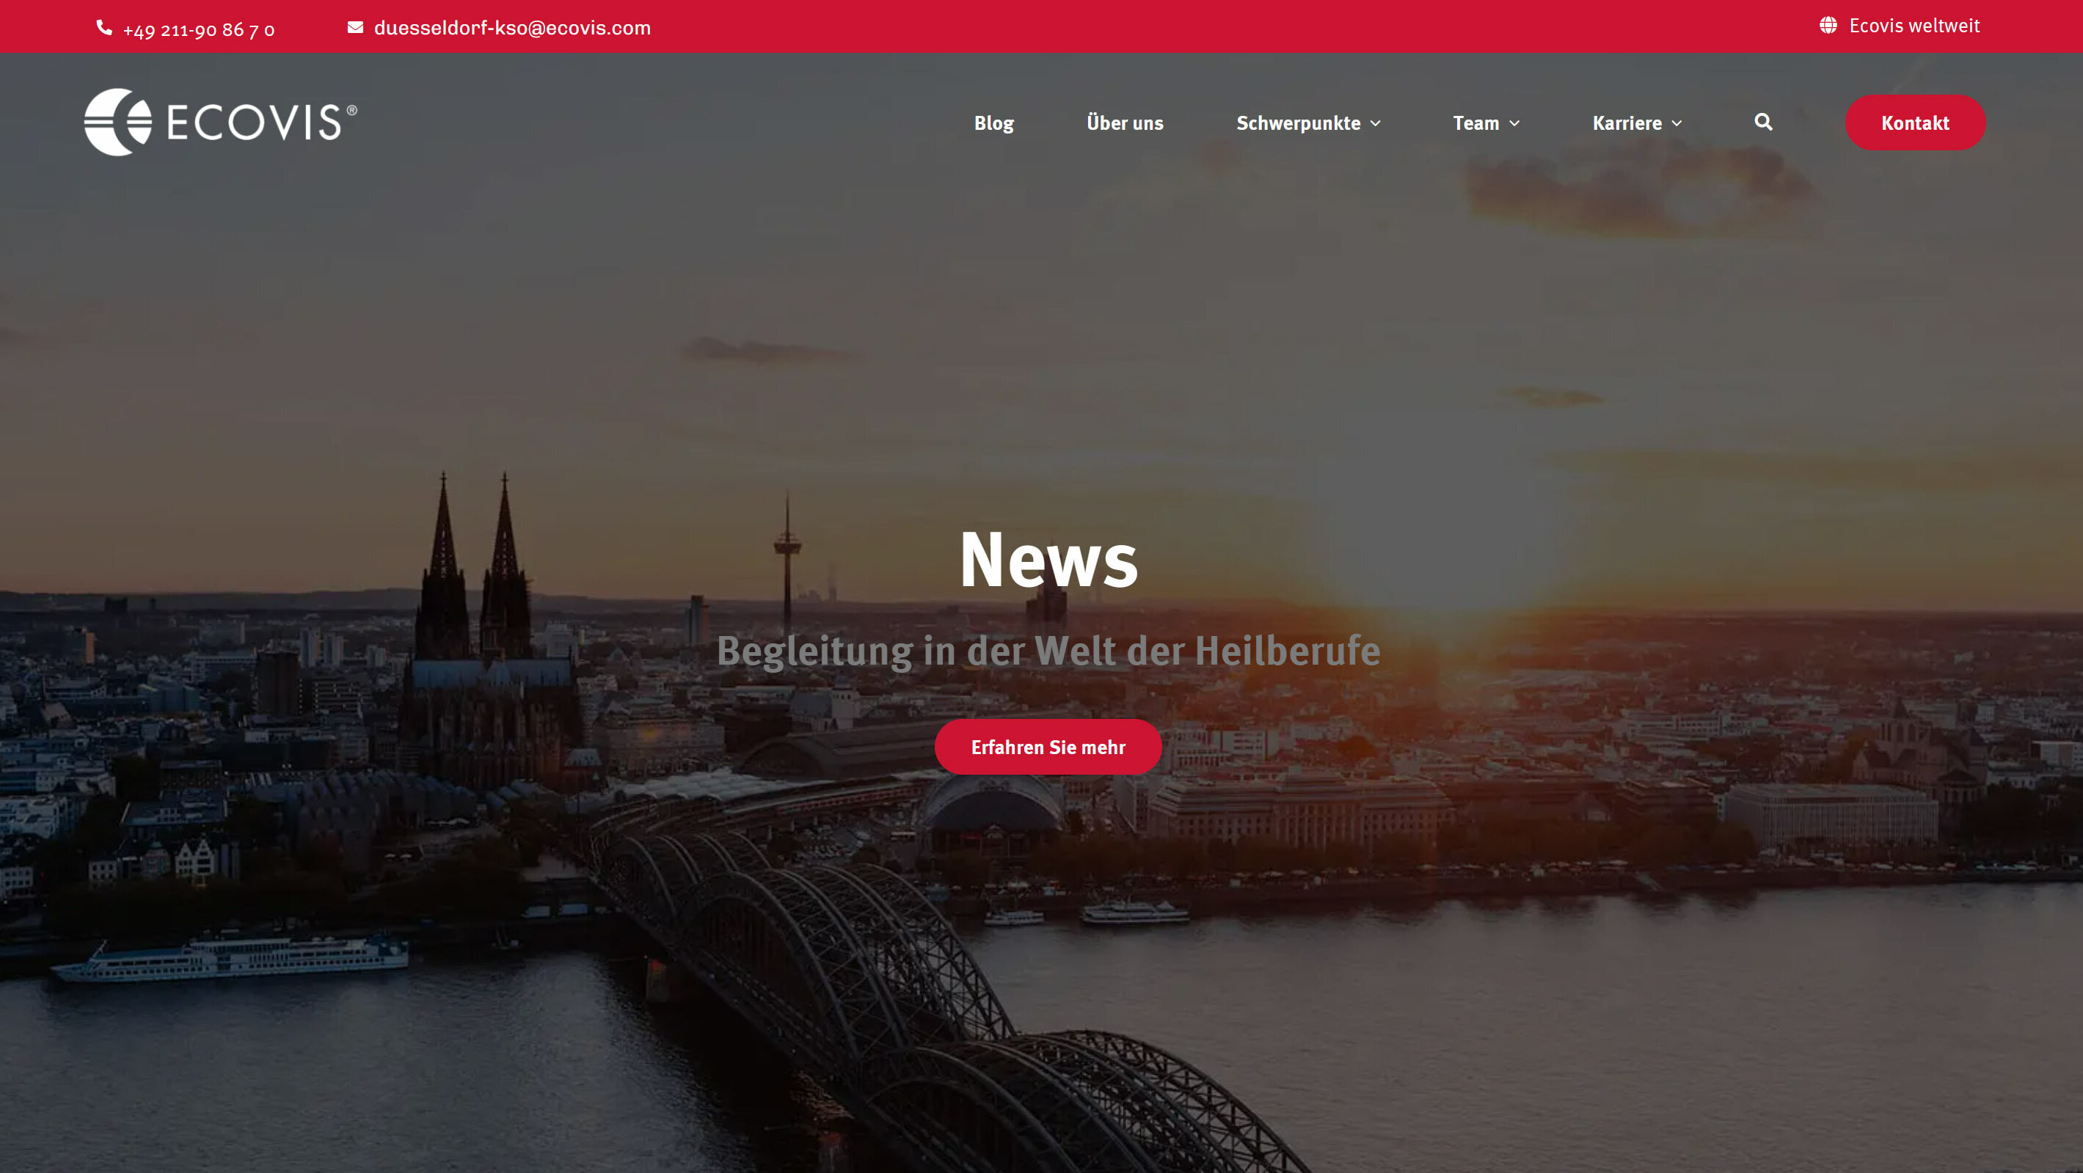Image resolution: width=2083 pixels, height=1173 pixels.
Task: Click the phone handset icon
Action: coord(104,29)
